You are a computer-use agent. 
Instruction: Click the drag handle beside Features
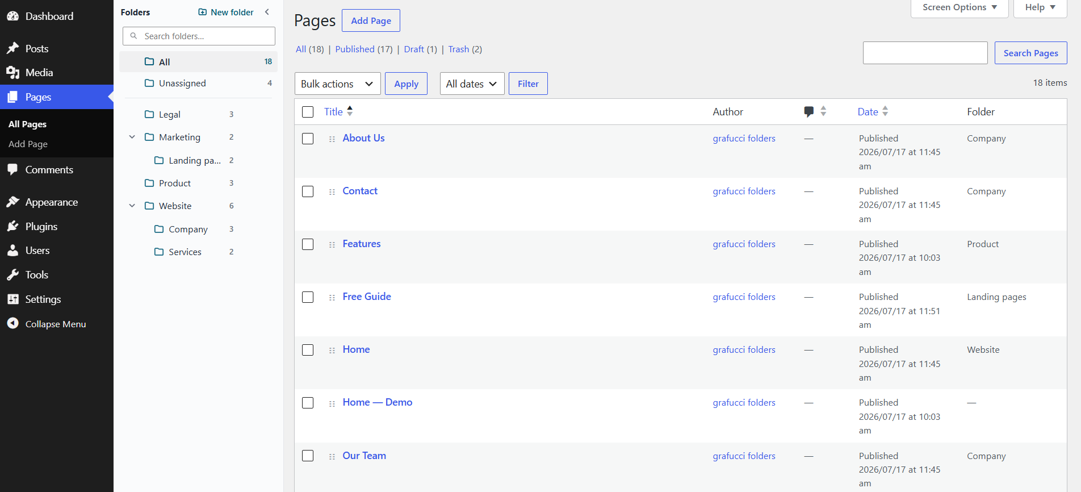(x=332, y=244)
